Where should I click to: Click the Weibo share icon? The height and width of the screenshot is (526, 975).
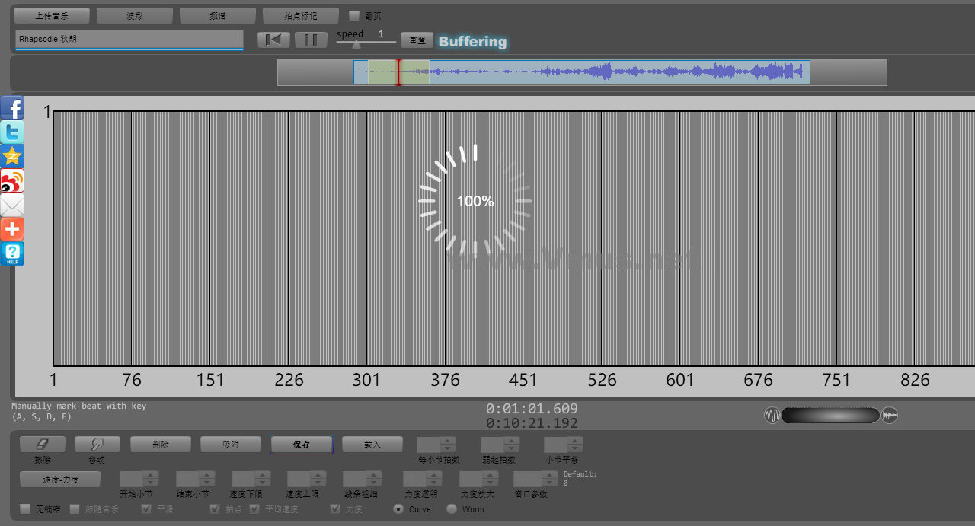(12, 181)
